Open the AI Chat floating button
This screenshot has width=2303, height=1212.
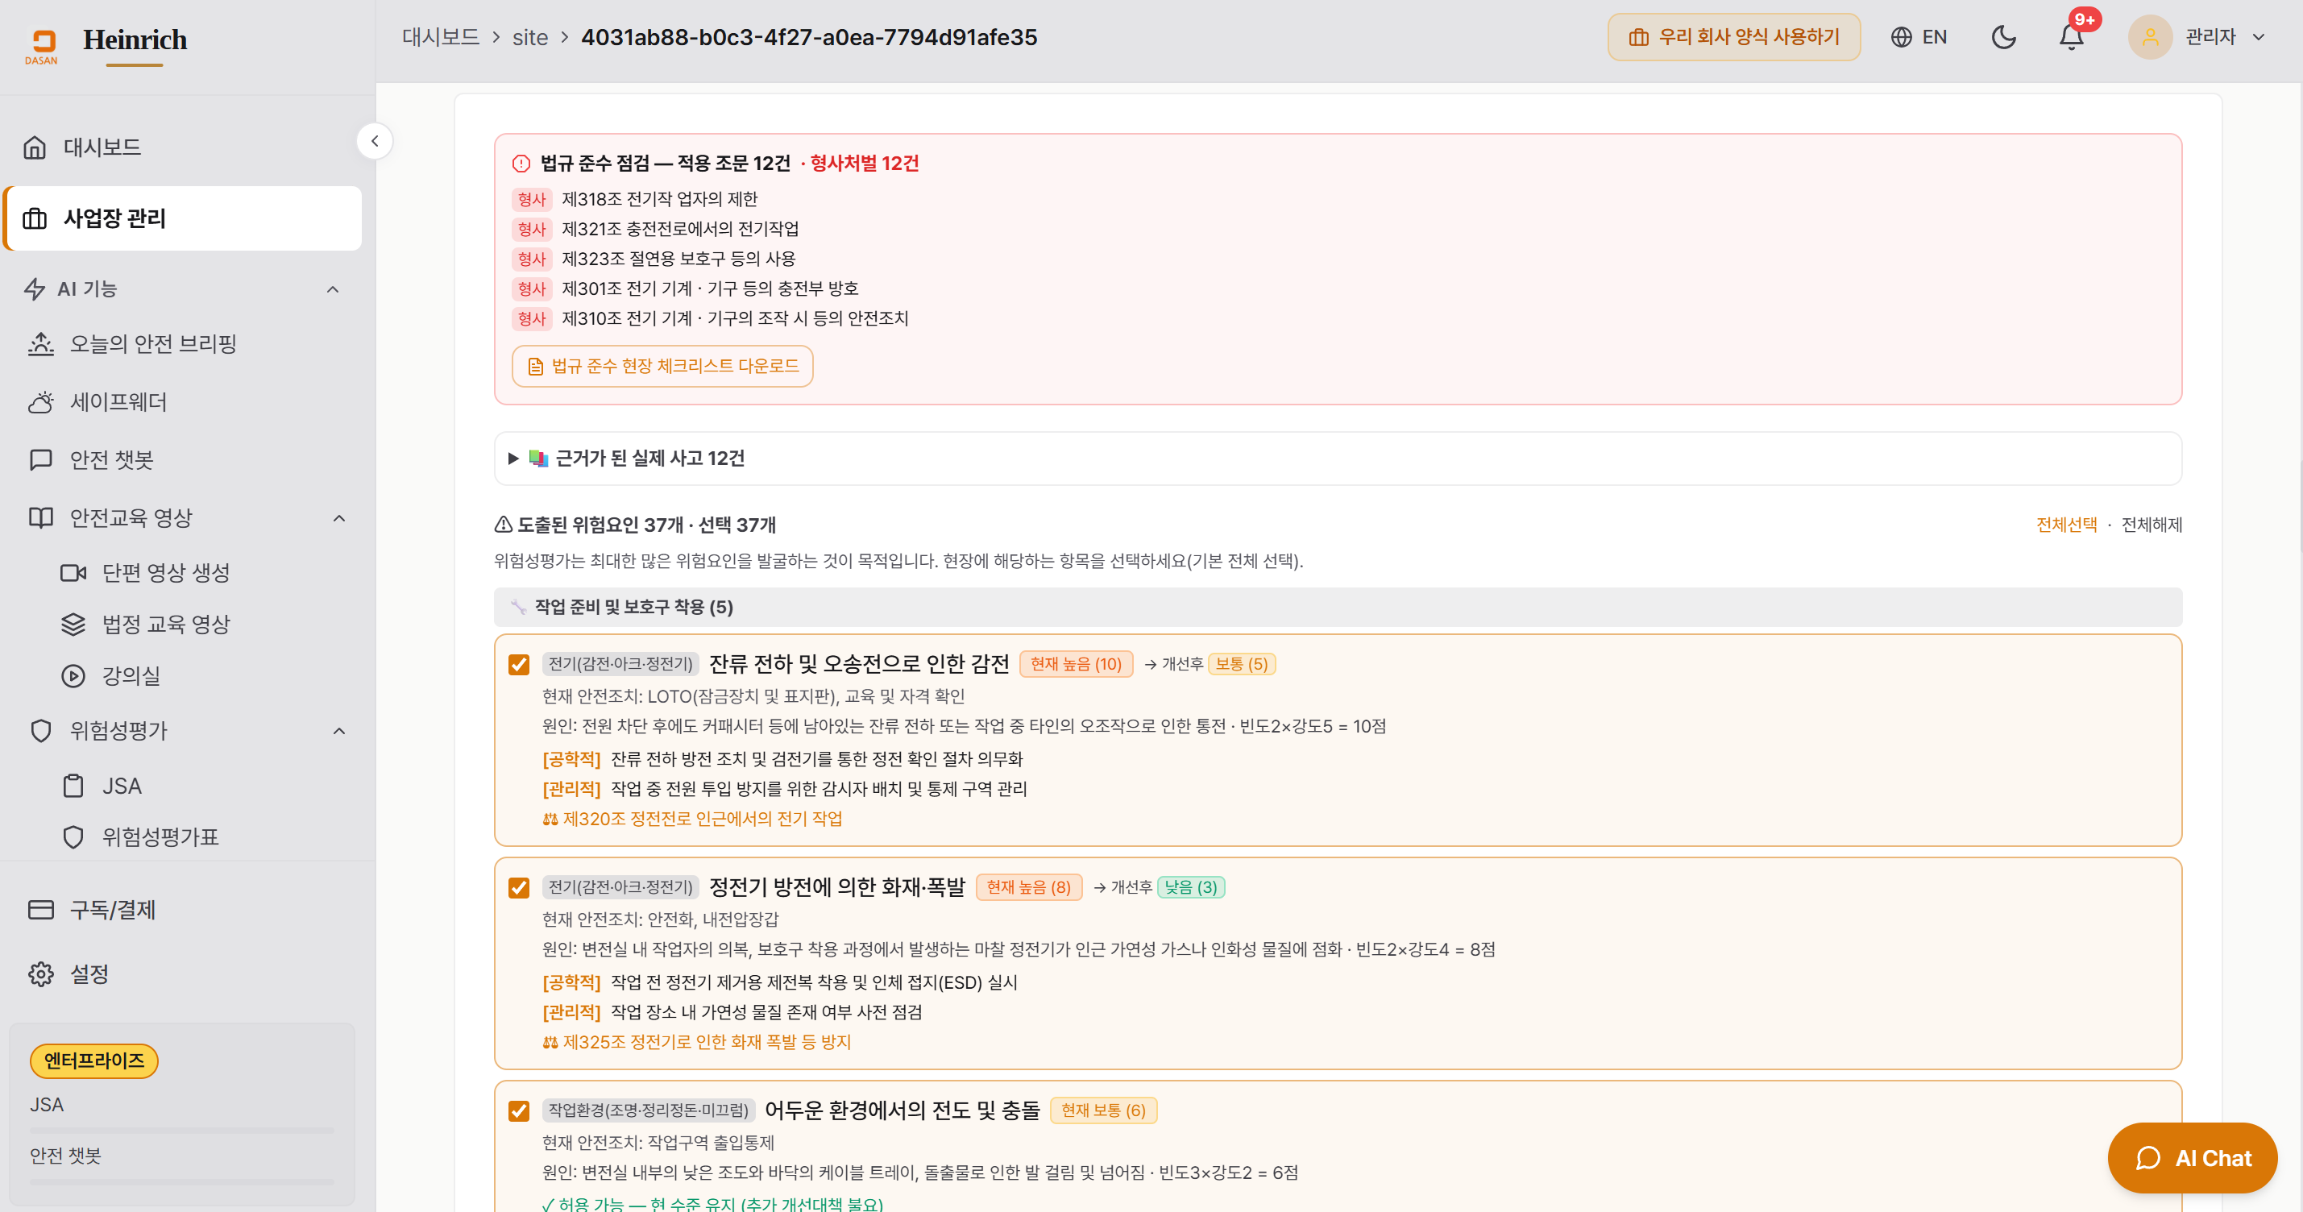[x=2192, y=1158]
